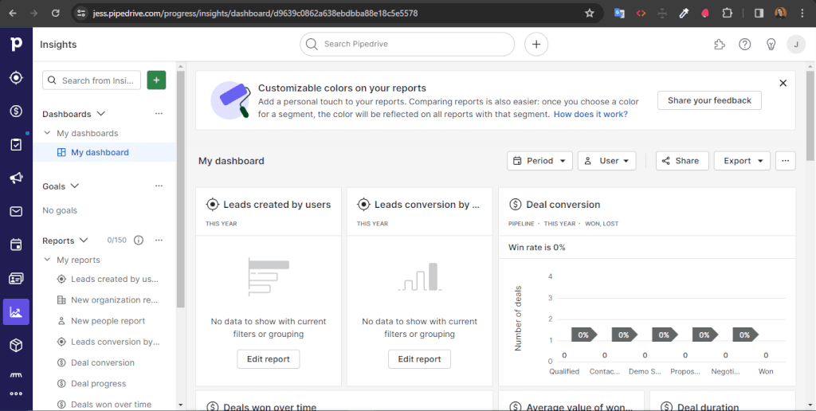Toggle browser side panel icon

point(759,13)
